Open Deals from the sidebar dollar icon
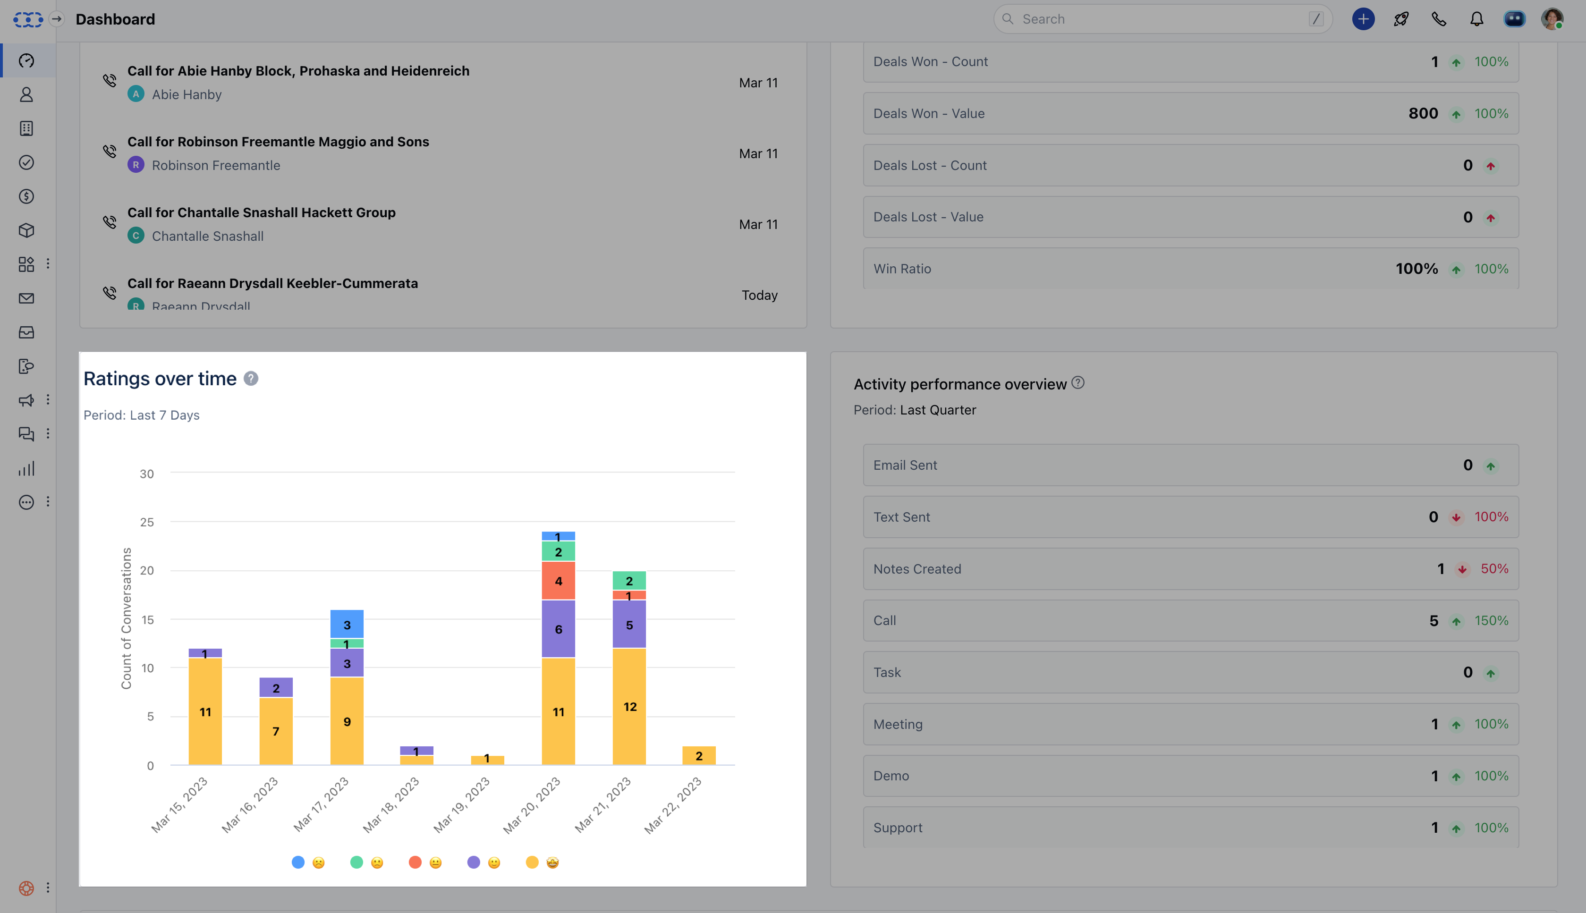The width and height of the screenshot is (1586, 913). (x=26, y=196)
